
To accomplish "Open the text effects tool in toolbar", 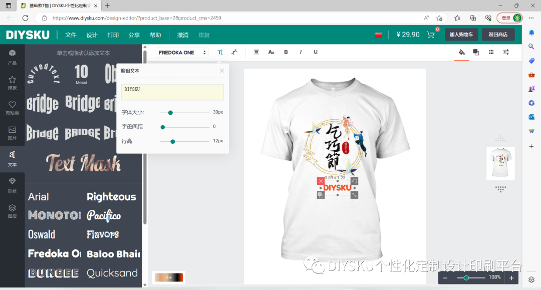I will tap(234, 52).
